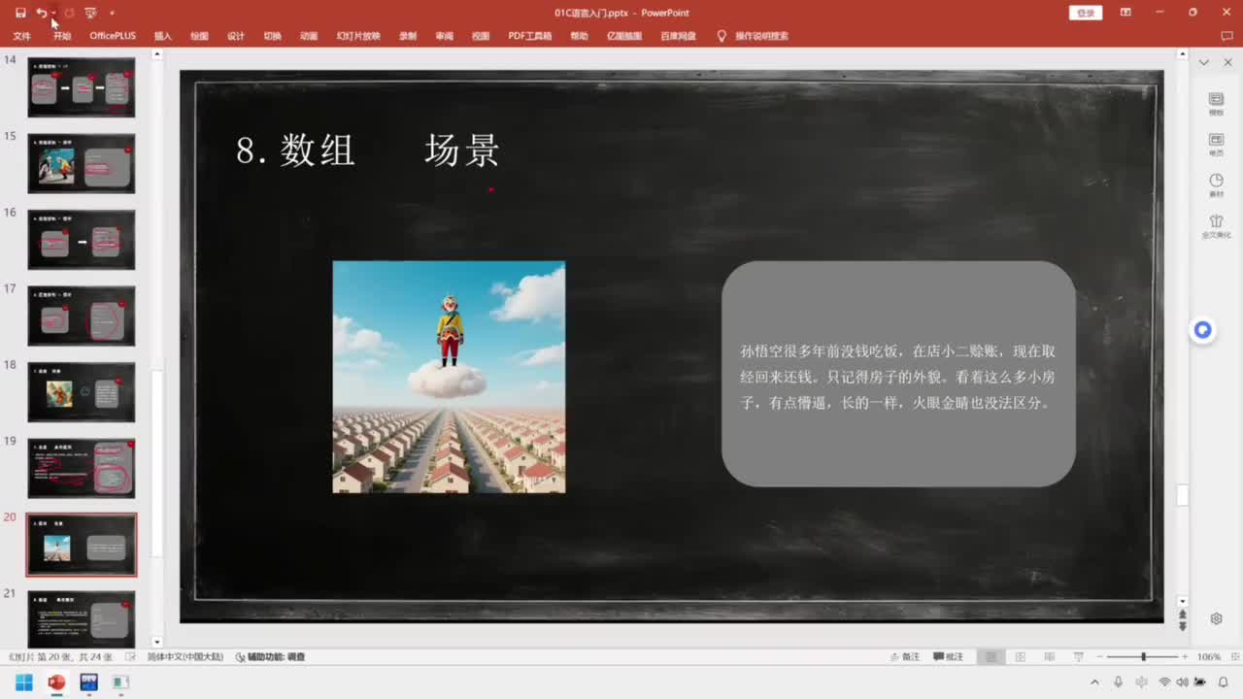This screenshot has height=699, width=1243.
Task: Toggle the 批注 comments pane
Action: point(949,657)
